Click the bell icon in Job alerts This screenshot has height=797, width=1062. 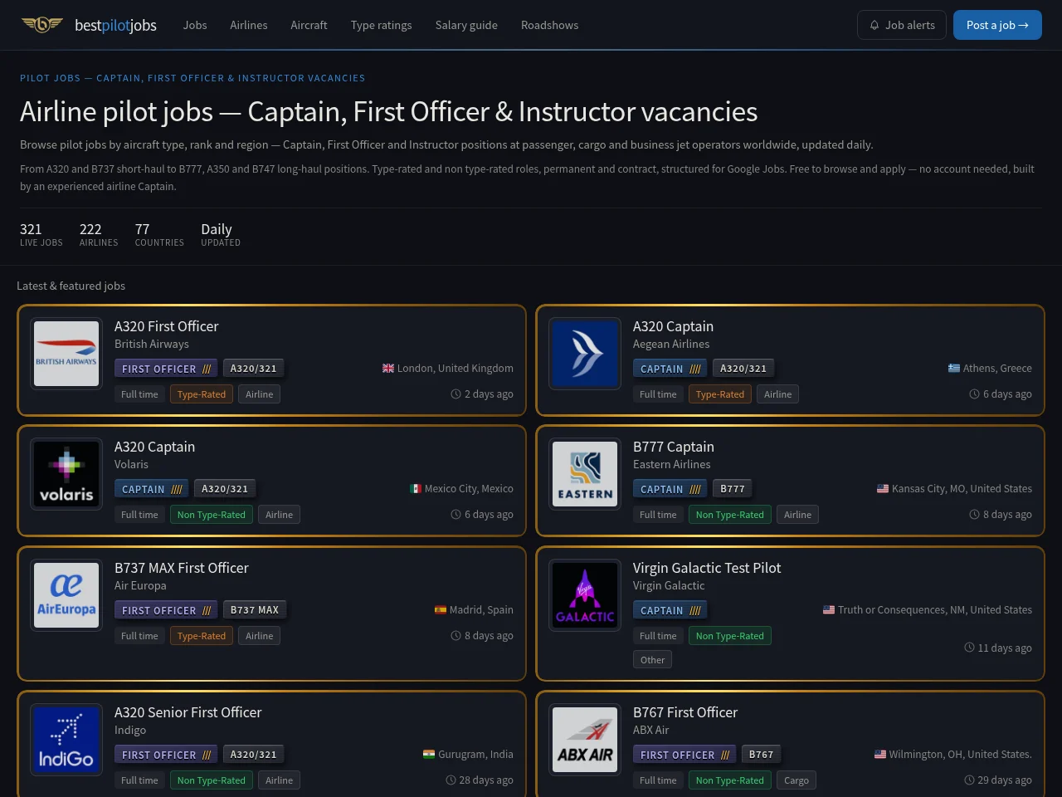click(x=874, y=25)
